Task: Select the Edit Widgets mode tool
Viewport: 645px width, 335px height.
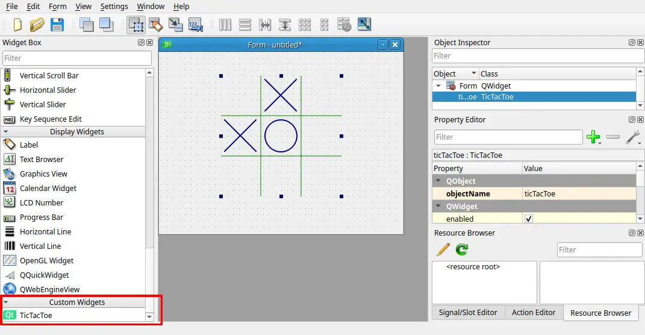Action: [136, 25]
